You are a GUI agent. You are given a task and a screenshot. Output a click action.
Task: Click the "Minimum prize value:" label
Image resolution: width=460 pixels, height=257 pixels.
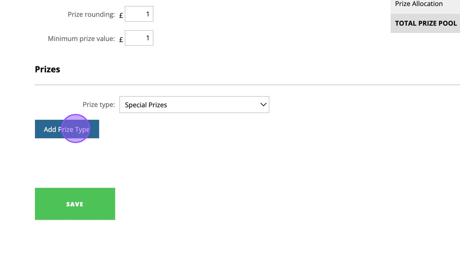(81, 39)
